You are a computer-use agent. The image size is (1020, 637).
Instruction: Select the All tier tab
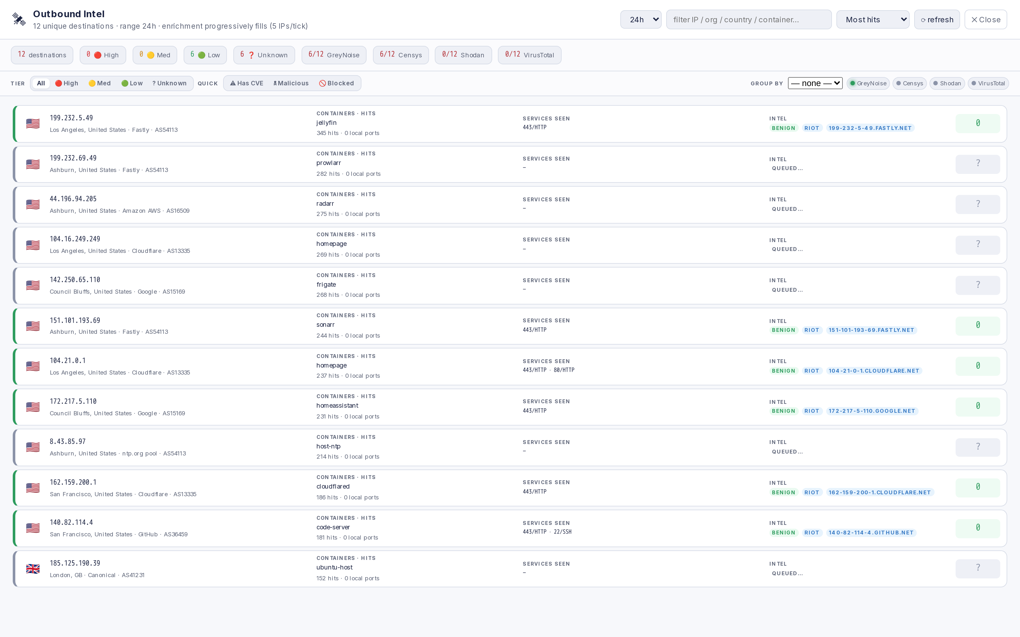coord(41,83)
